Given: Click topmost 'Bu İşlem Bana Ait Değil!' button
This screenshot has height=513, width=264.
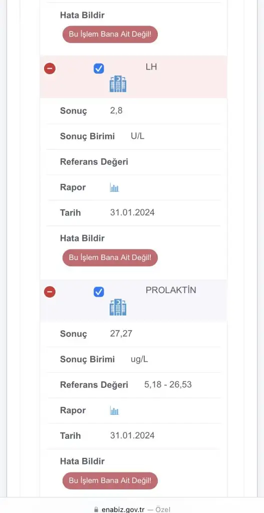Looking at the screenshot, I should pos(110,35).
